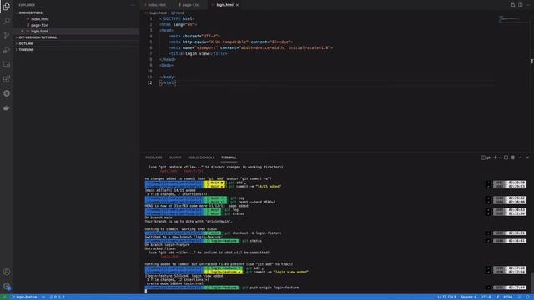The height and width of the screenshot is (300, 534).
Task: Open the Search view in activity bar
Action: [7, 21]
